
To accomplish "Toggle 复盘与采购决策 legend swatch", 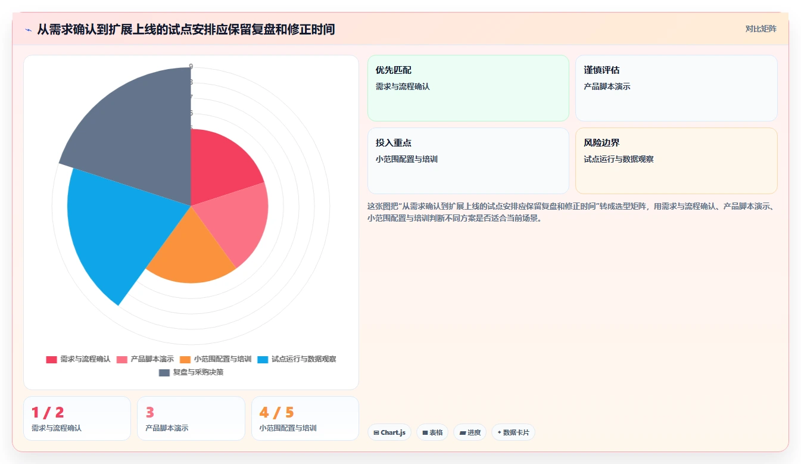I will tap(164, 372).
